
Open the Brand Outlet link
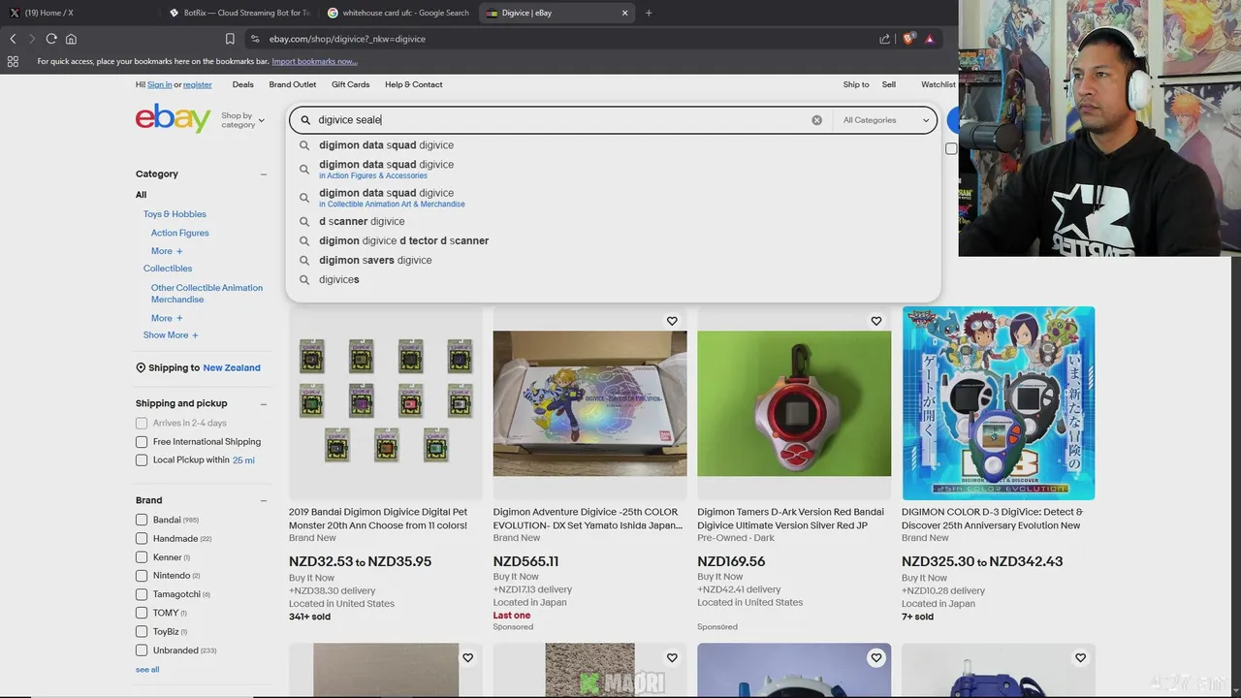(x=293, y=84)
